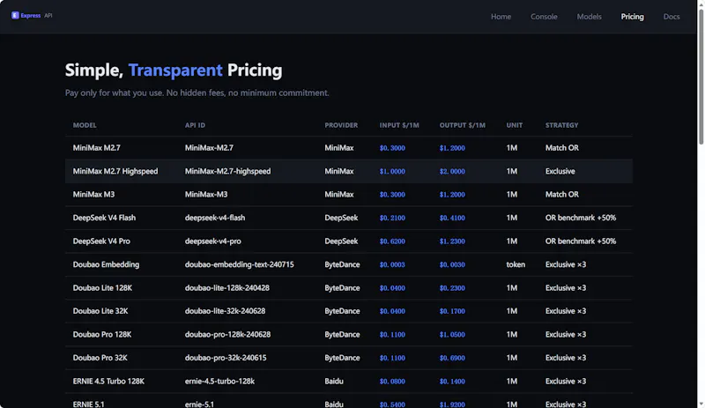This screenshot has height=408, width=705.
Task: Click the deepseek-v4-pro API ID
Action: 212,241
